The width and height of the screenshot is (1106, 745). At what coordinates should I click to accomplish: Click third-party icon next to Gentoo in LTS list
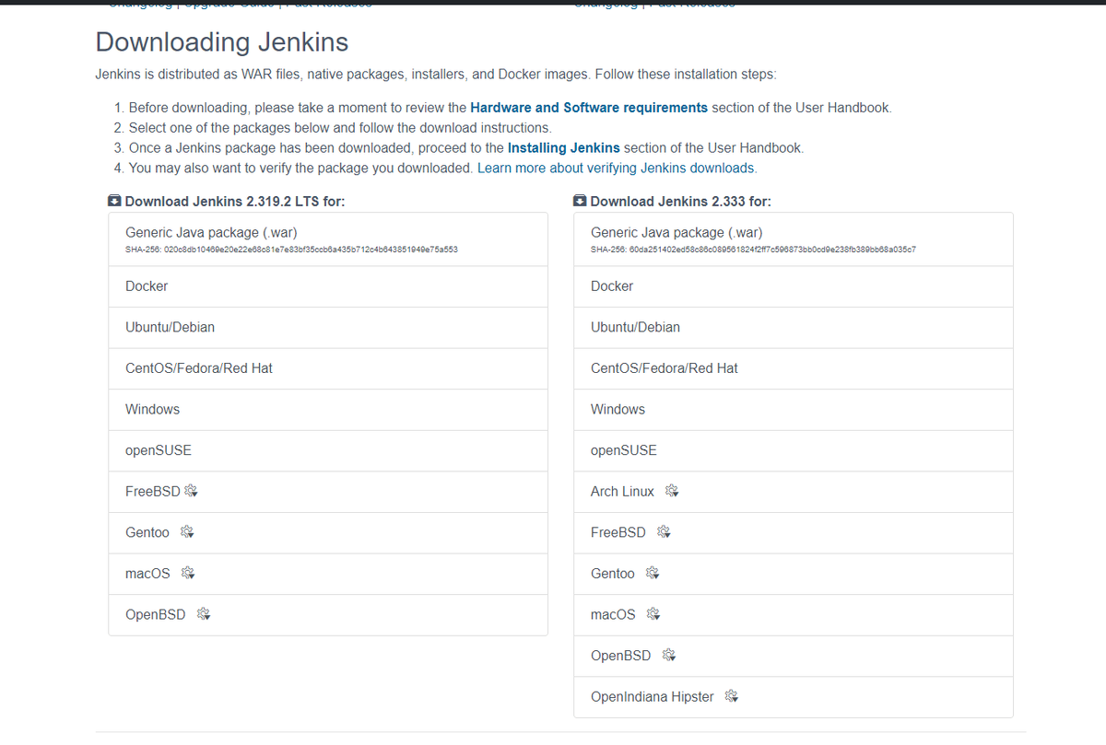click(186, 532)
